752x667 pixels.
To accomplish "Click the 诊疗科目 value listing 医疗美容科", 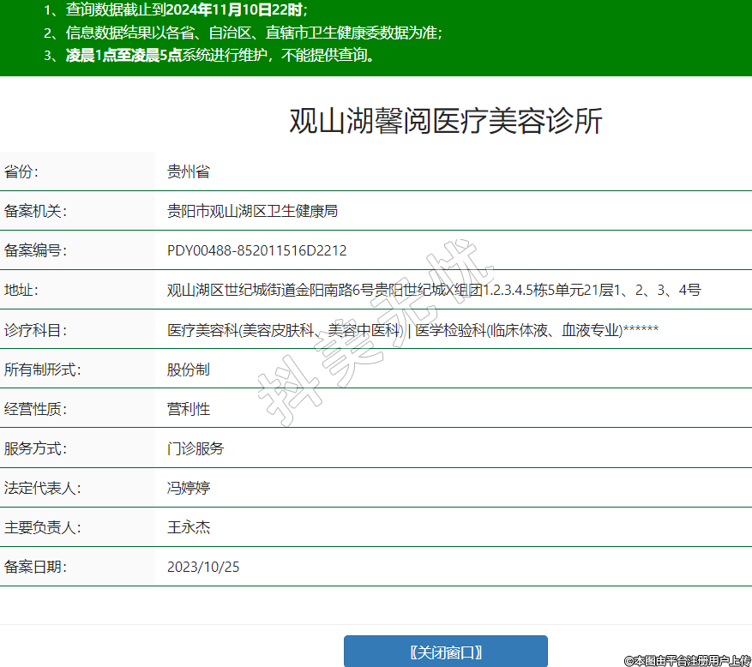I will pos(412,329).
